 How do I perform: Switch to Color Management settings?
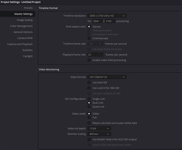click(x=22, y=26)
